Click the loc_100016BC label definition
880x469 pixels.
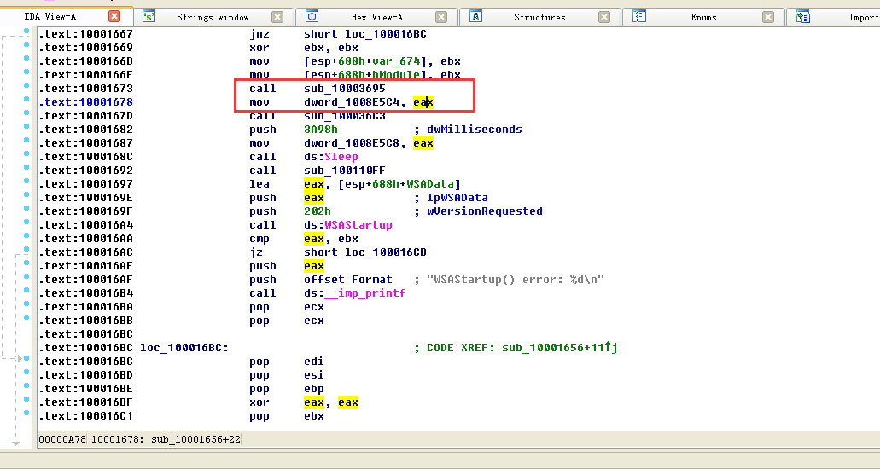click(x=184, y=348)
